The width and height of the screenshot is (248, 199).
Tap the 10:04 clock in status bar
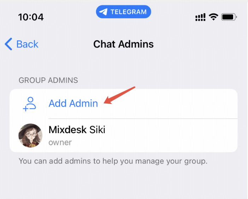tap(31, 17)
